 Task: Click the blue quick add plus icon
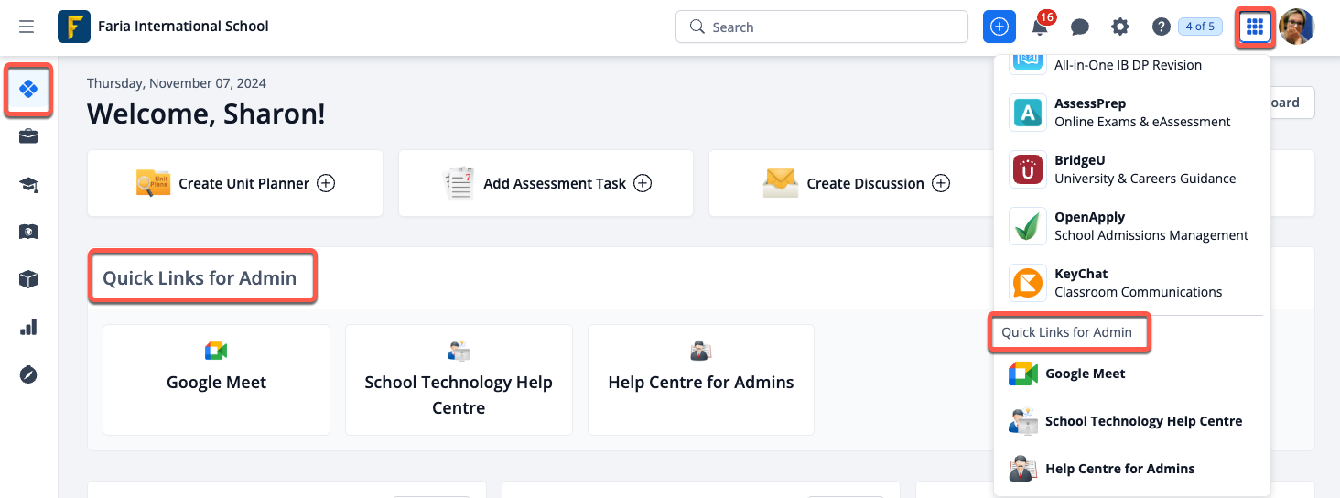1000,27
